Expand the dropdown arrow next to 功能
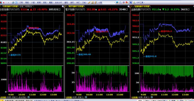The image size is (194, 101). 86,2
